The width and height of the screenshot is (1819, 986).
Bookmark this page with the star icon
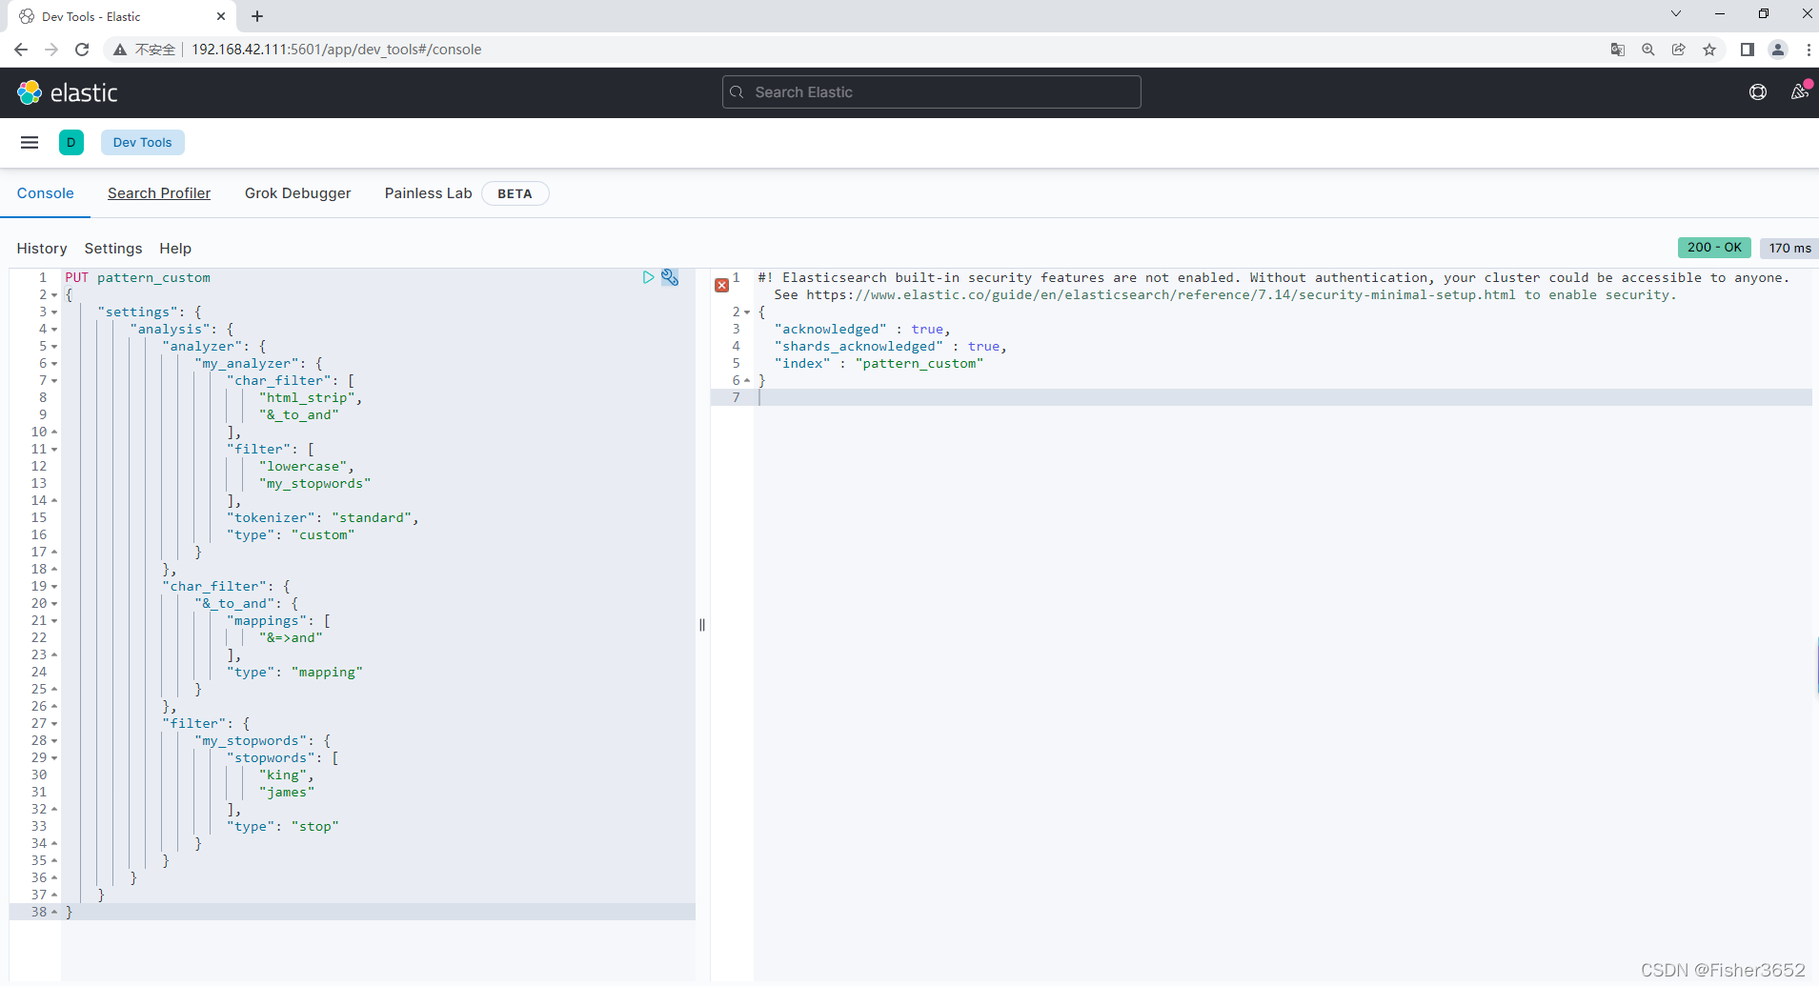1709,50
